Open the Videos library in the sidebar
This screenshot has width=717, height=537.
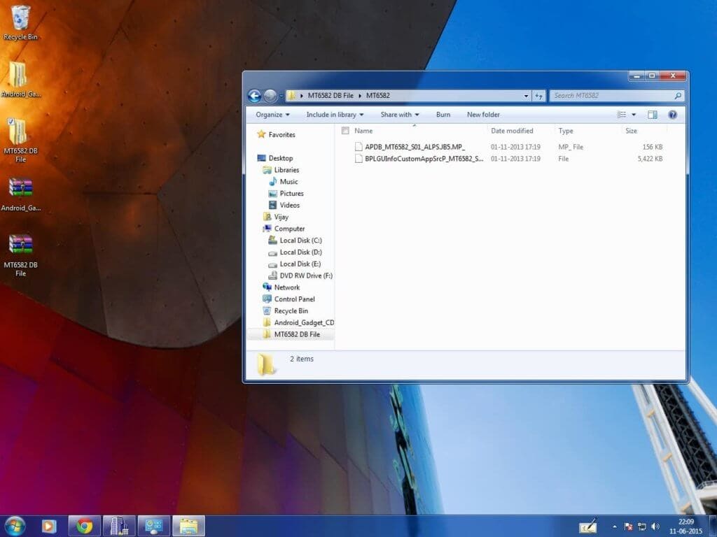(x=284, y=206)
